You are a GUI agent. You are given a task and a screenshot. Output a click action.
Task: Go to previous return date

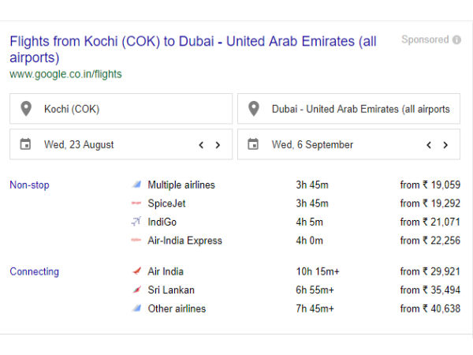(429, 145)
